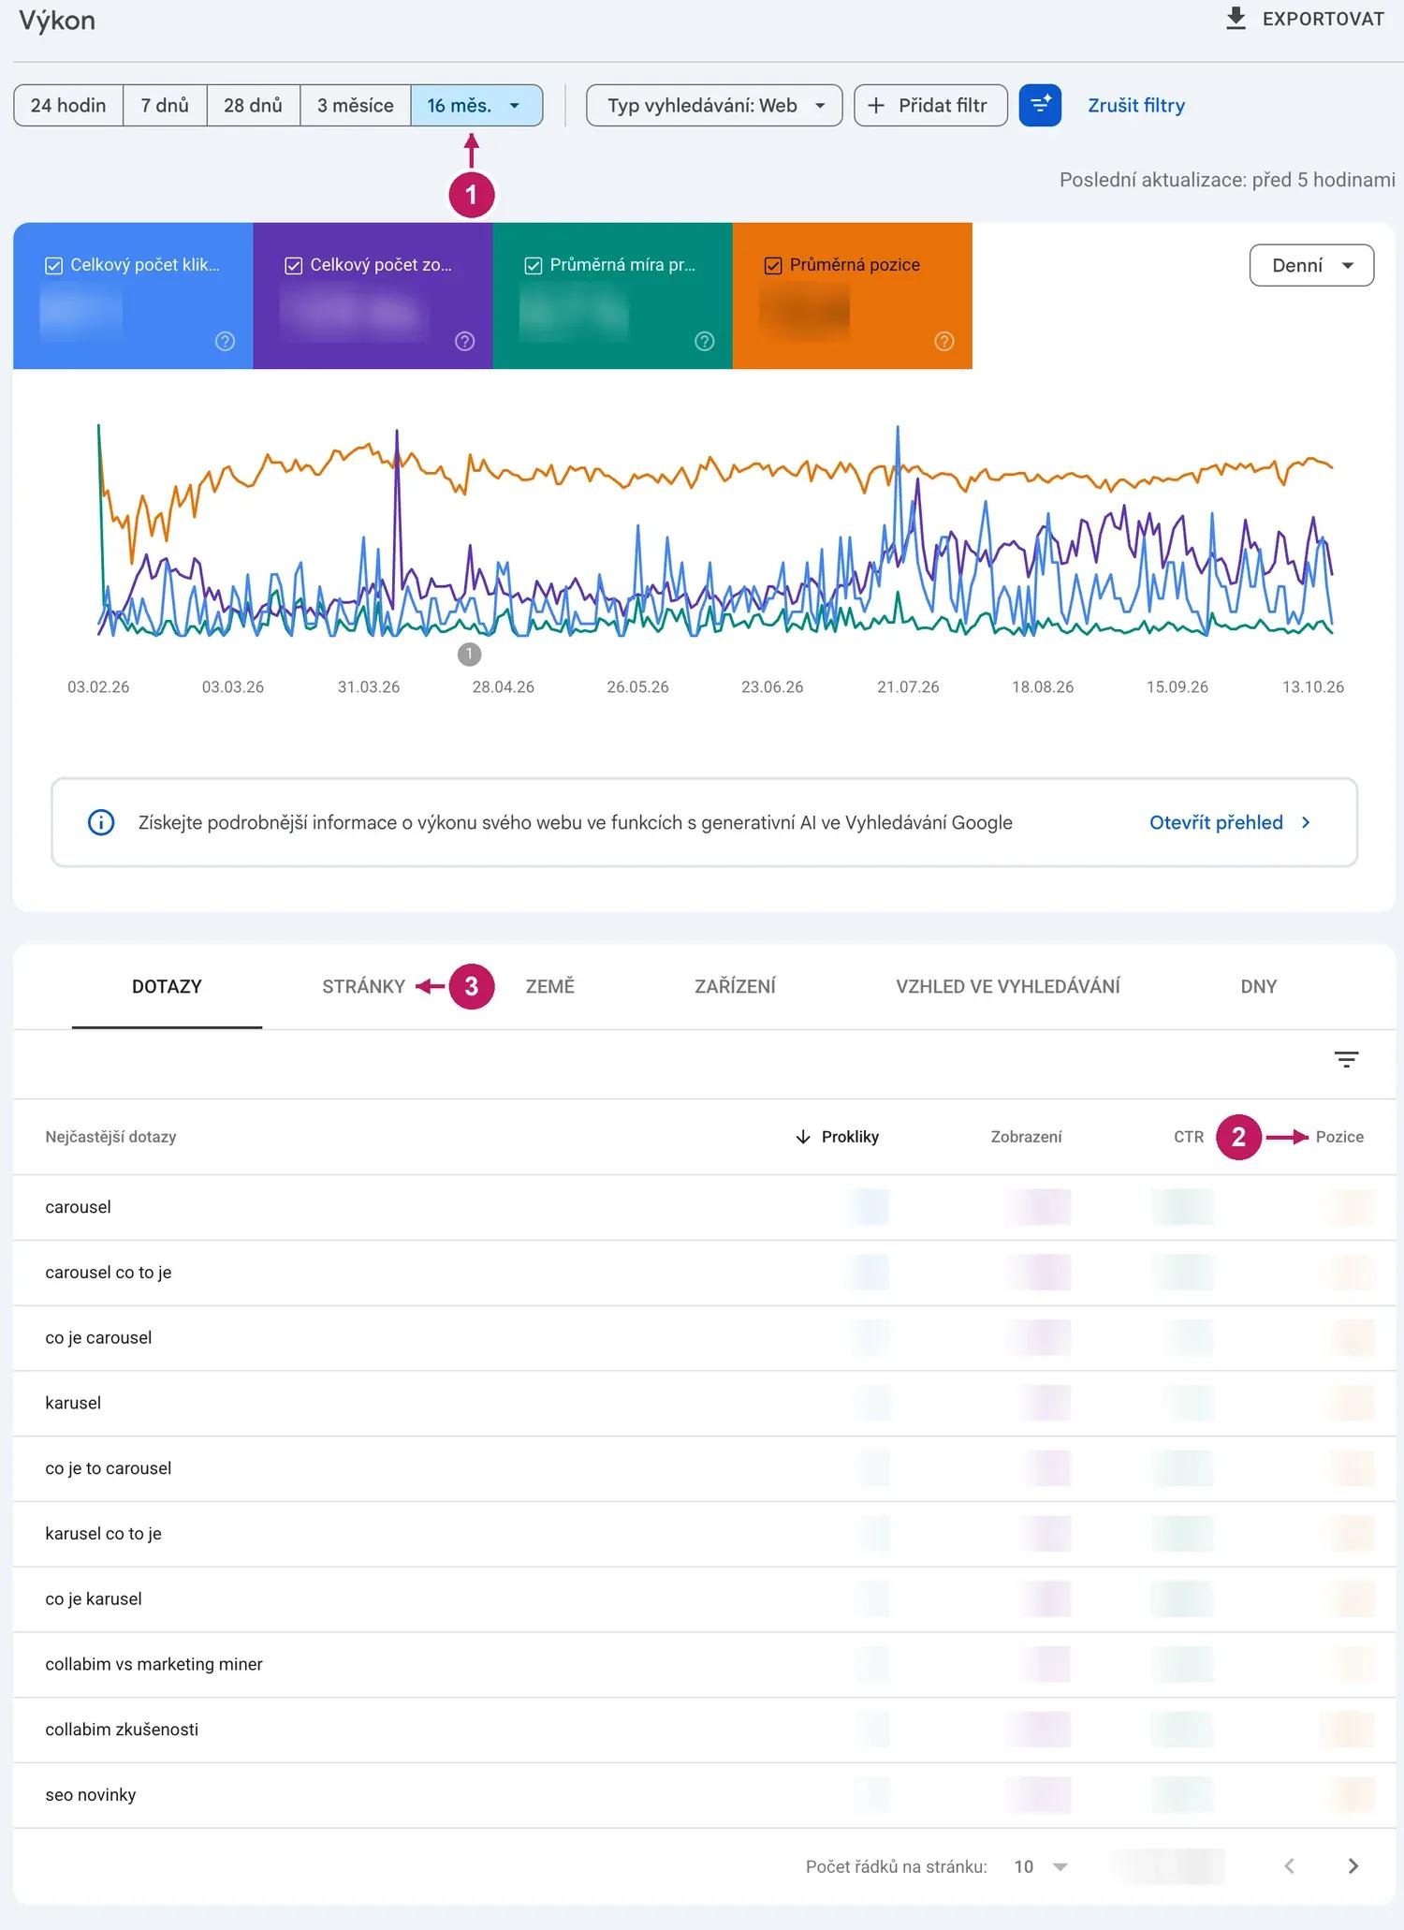Screen dimensions: 1404x1930
Task: Click the Otevřít přehled link
Action: tap(1216, 822)
